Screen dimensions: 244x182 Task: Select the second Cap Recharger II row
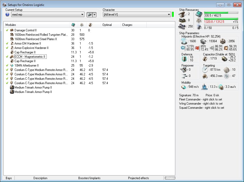click(x=89, y=61)
